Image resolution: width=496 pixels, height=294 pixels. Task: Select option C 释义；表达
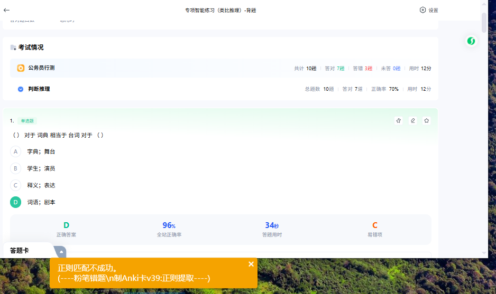[x=33, y=185]
